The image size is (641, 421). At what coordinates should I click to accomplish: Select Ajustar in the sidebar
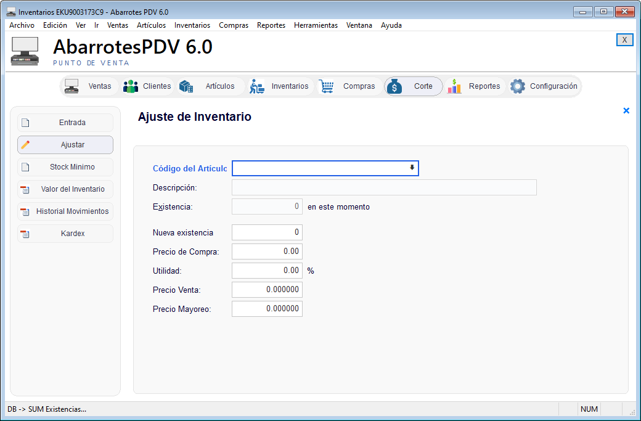[x=65, y=145]
